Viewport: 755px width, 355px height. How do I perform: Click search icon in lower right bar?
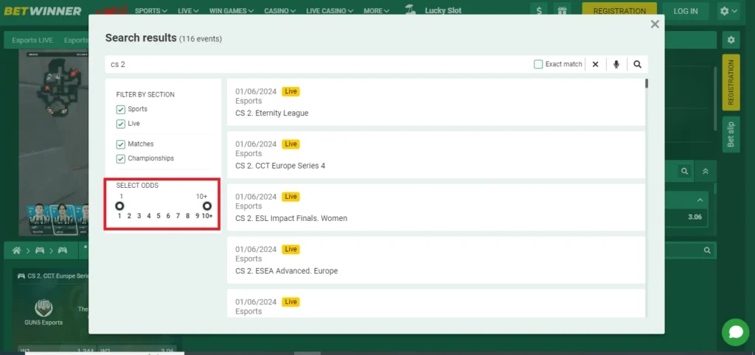pos(707,250)
